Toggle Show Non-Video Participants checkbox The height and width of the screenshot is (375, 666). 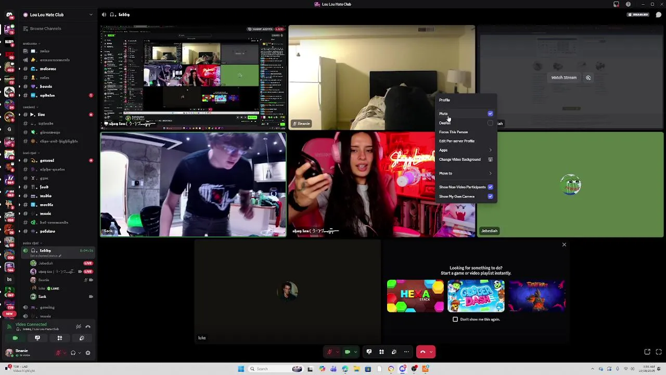pos(490,187)
